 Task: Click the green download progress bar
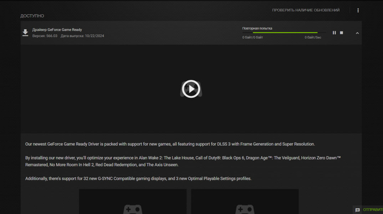coord(284,33)
